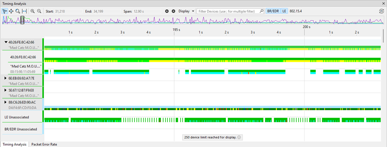387x147 pixels.
Task: Switch to the Packet Error Rate tab
Action: tap(45, 145)
